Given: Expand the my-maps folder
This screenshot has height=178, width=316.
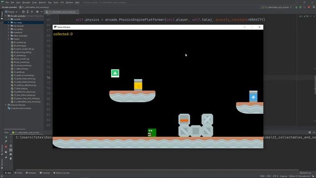Looking at the screenshot, I should click(x=8, y=23).
